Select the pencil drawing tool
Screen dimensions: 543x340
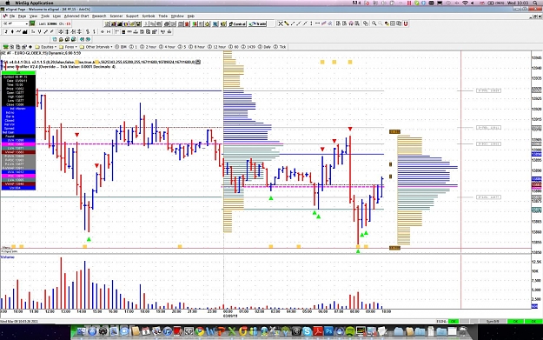(287, 23)
